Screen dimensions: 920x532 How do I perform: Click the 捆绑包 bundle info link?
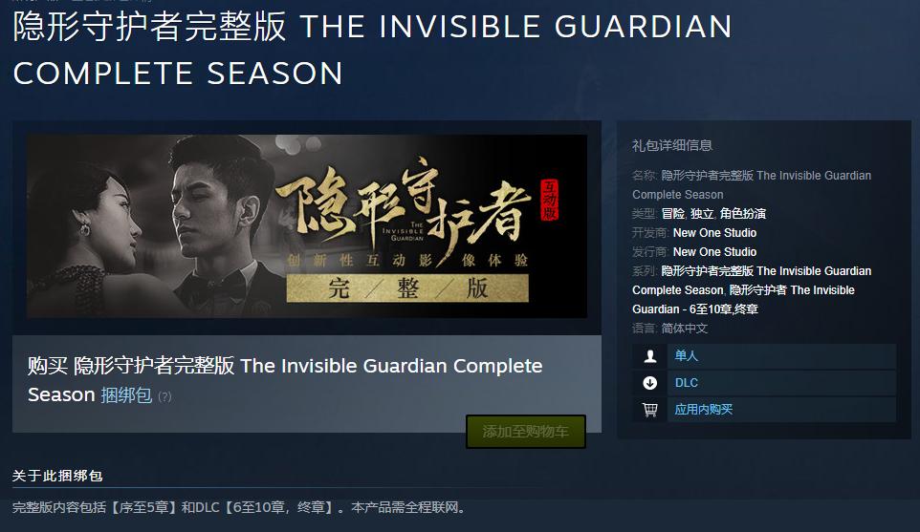tap(126, 394)
